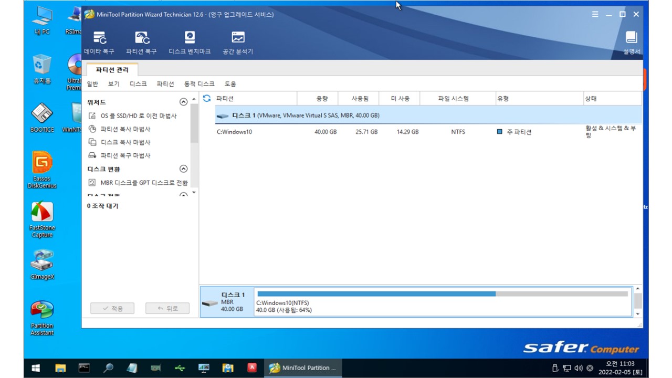Screen dimensions: 672x378
Task: Open the 데이타 복구 tool
Action: (99, 43)
